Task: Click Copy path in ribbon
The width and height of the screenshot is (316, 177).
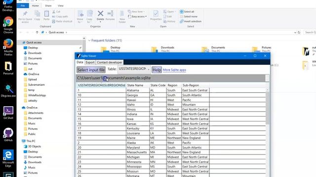Action: click(60, 16)
